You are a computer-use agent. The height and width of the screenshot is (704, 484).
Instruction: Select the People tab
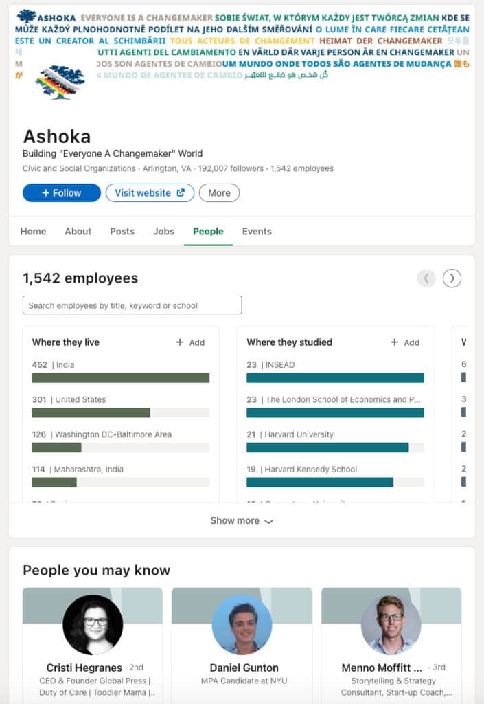coord(208,231)
